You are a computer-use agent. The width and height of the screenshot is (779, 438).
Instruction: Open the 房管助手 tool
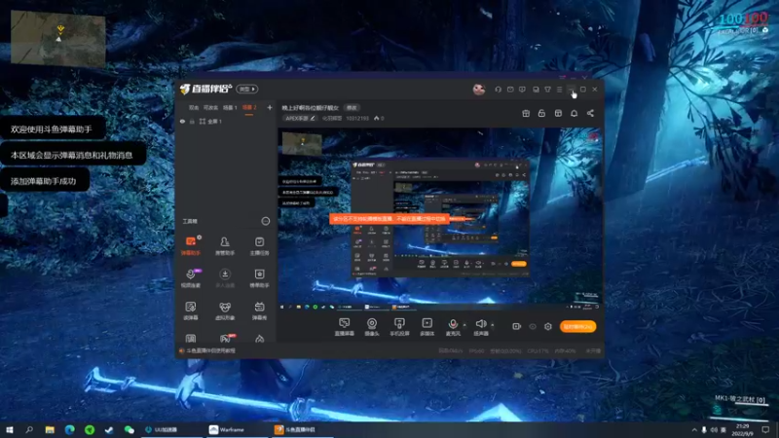pyautogui.click(x=225, y=246)
